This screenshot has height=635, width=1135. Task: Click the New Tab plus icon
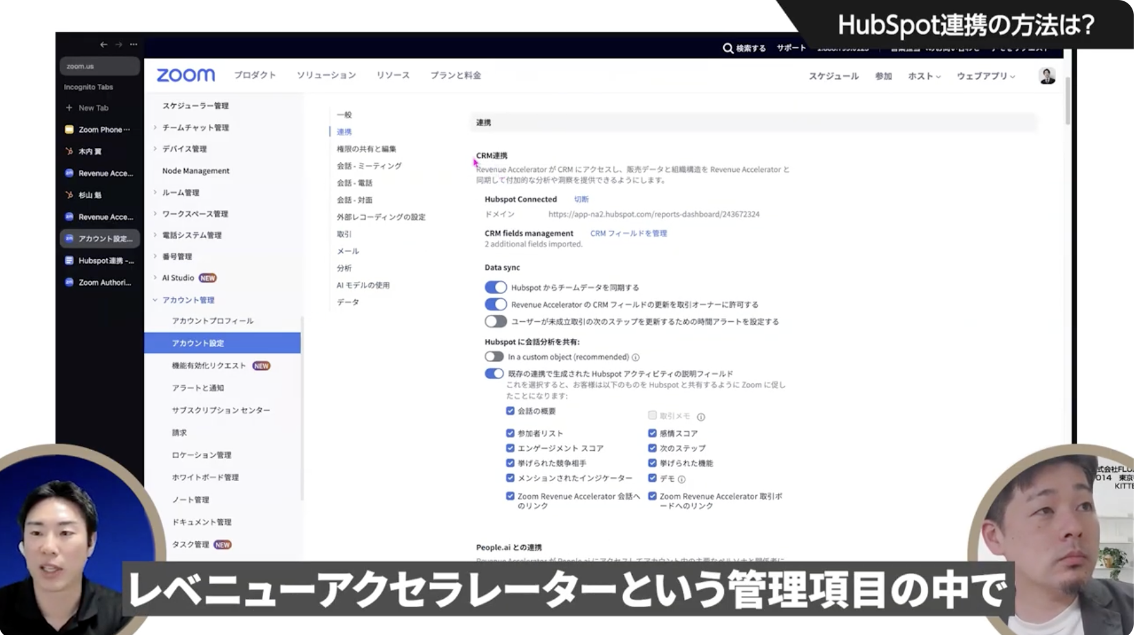click(x=69, y=108)
